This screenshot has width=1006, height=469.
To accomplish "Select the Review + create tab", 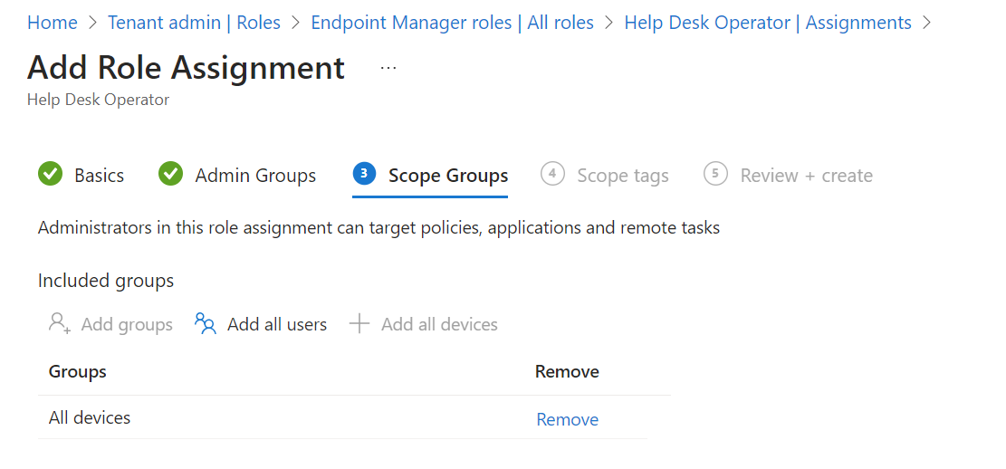I will point(806,176).
